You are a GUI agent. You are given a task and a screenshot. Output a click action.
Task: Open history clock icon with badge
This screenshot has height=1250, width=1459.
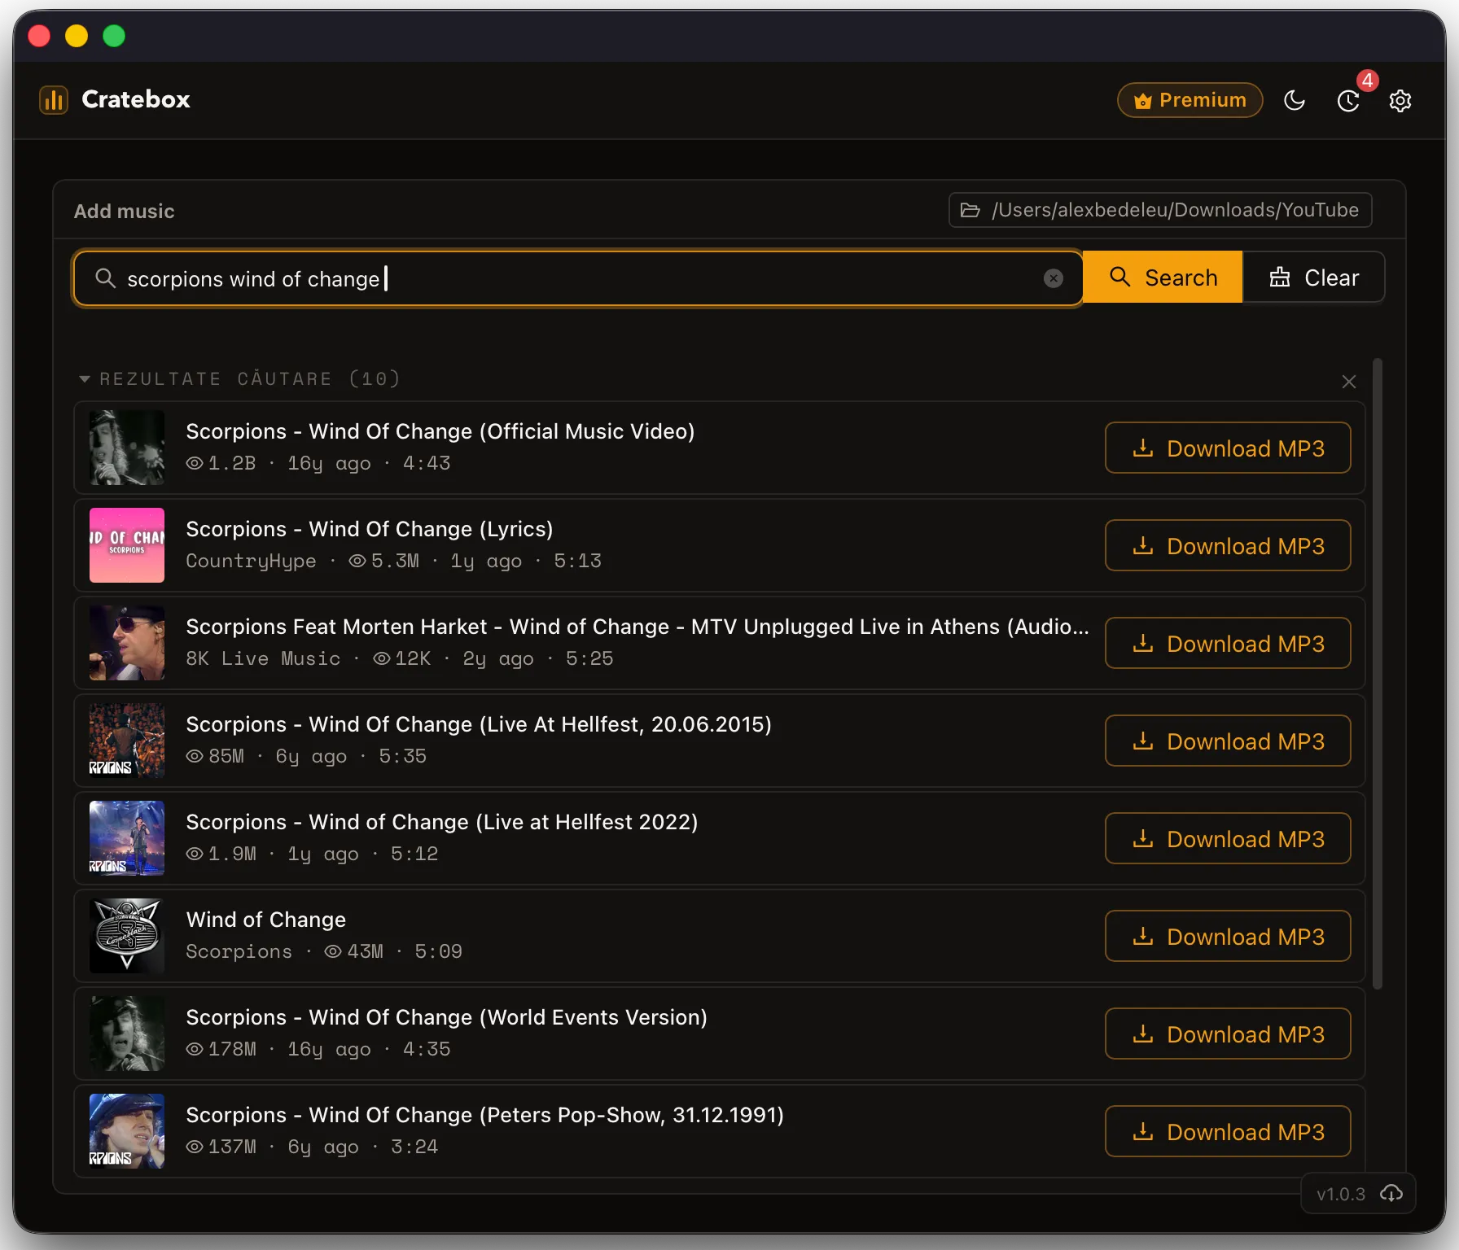coord(1348,100)
